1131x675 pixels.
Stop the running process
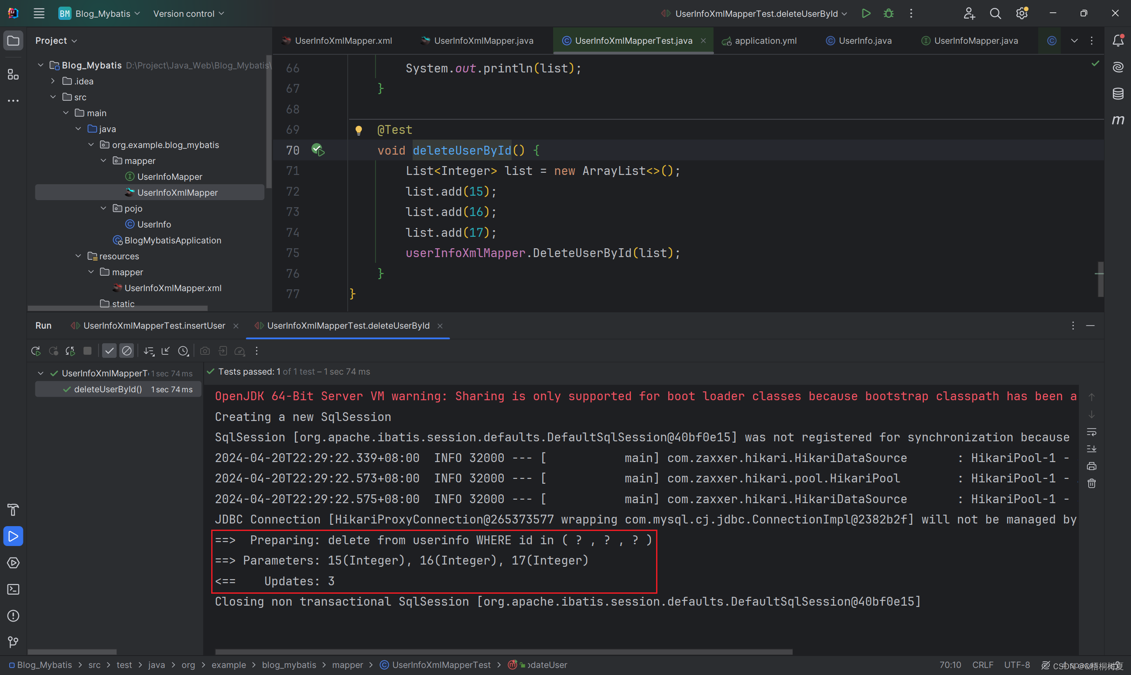[87, 351]
